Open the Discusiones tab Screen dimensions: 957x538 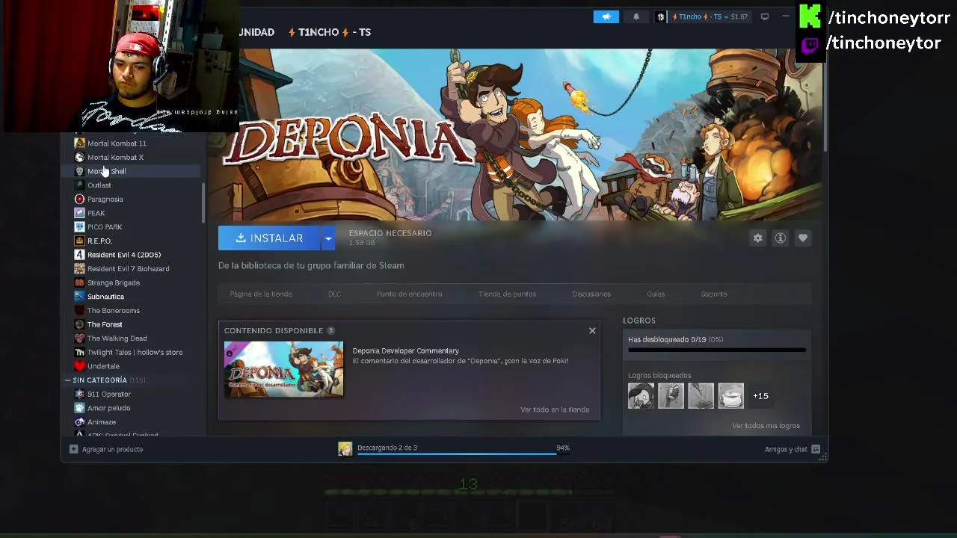(x=591, y=294)
